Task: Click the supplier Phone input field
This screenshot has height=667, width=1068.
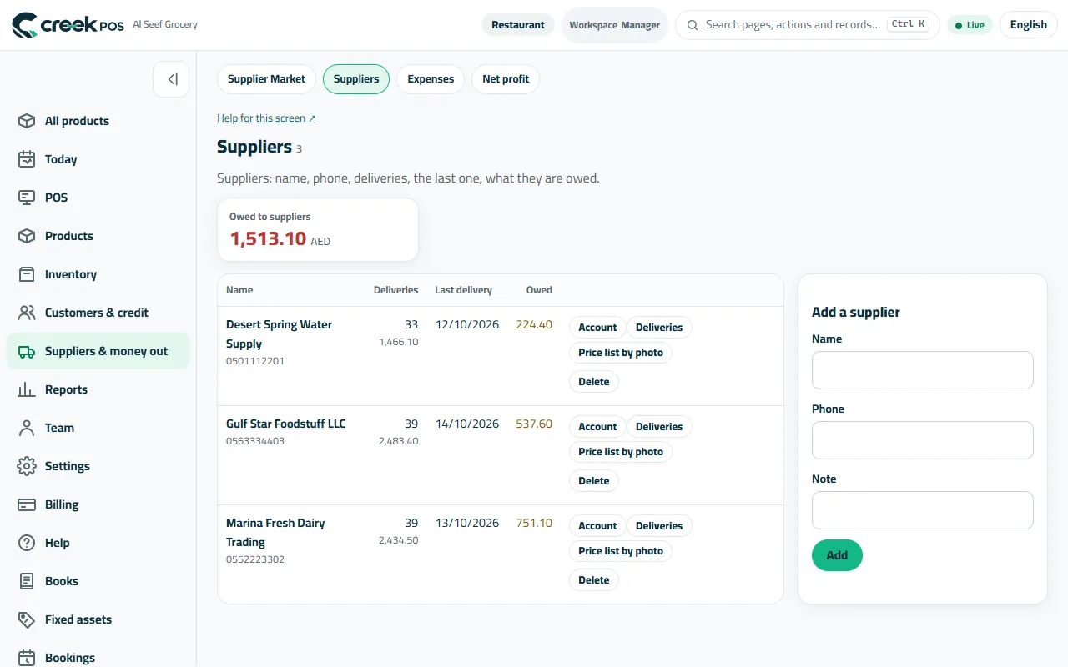Action: pos(922,440)
